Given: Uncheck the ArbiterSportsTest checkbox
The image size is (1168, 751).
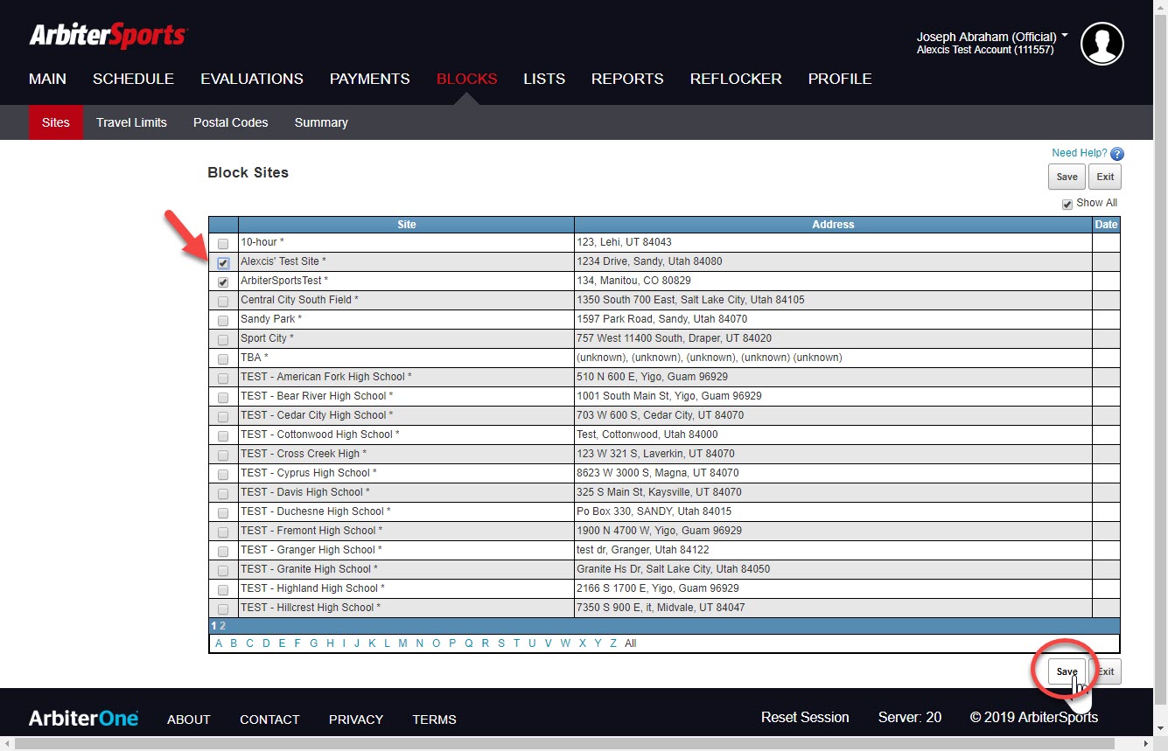Looking at the screenshot, I should [223, 282].
